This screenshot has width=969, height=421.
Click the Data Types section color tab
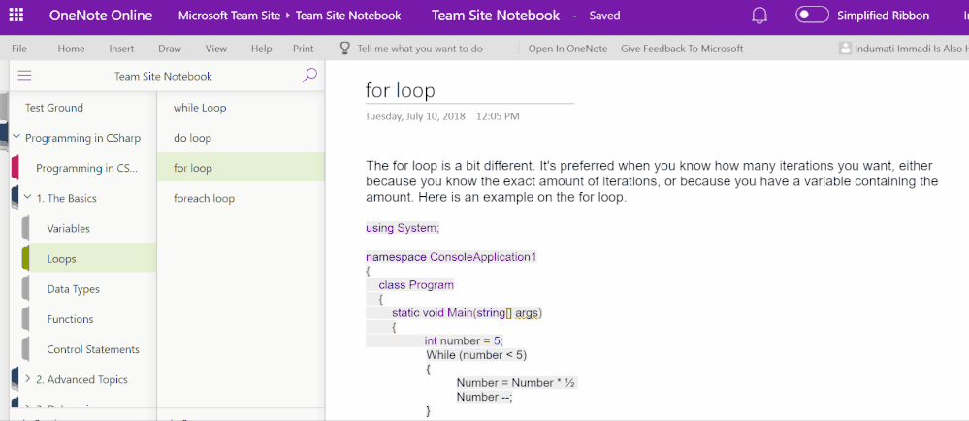point(25,289)
